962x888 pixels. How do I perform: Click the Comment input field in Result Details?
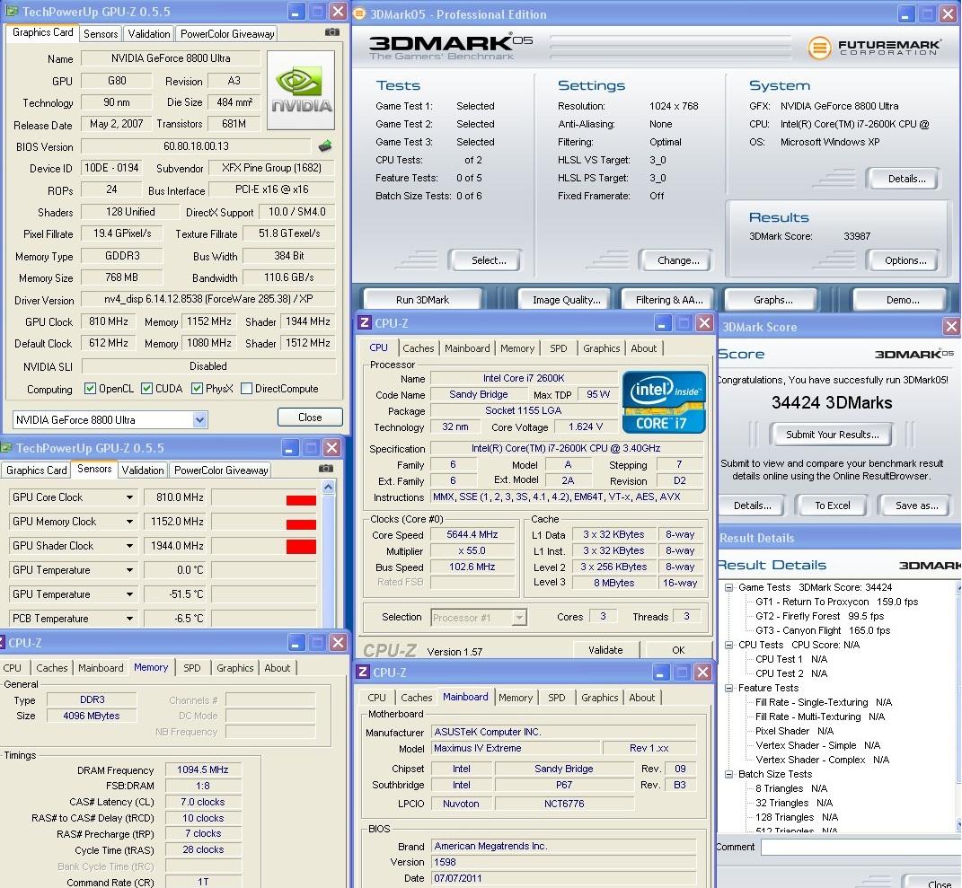tap(861, 847)
